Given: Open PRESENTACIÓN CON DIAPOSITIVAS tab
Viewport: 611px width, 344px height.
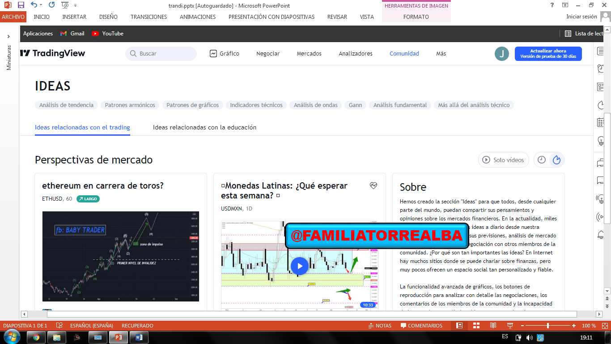Looking at the screenshot, I should pos(272,17).
